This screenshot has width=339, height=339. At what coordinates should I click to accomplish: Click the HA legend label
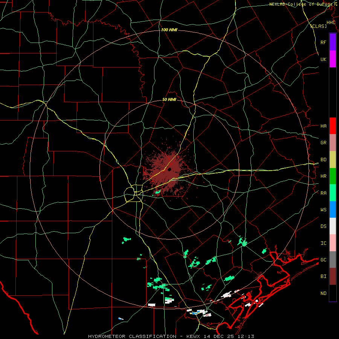pos(323,126)
